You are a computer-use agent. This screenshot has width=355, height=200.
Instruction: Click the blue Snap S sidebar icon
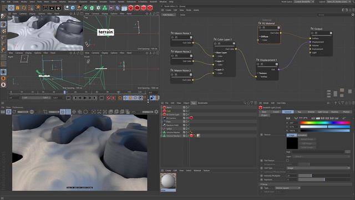pos(3,72)
